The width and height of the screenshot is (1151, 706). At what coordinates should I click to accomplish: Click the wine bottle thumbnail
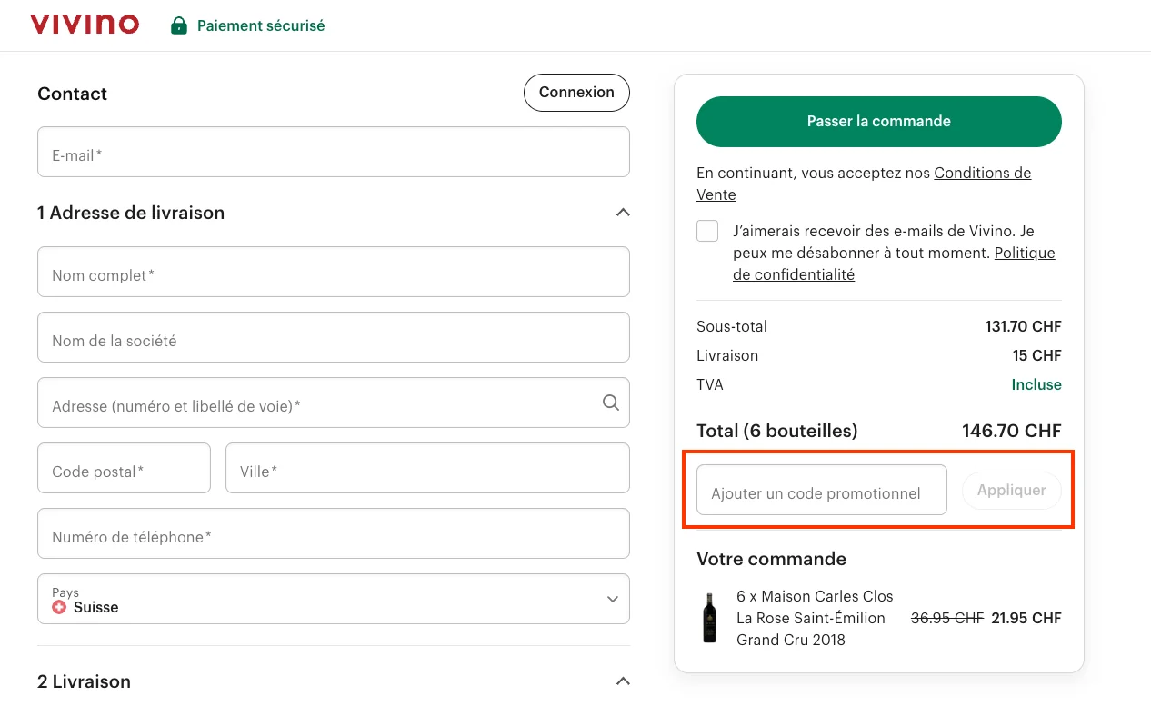click(709, 618)
